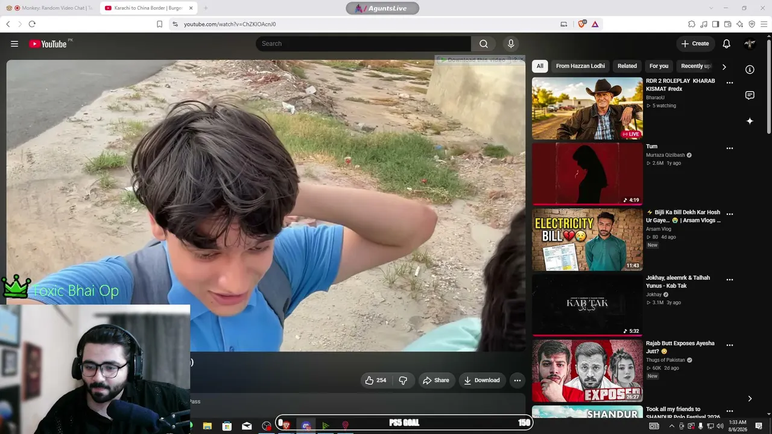
Task: Open the account avatar menu
Action: pos(750,43)
